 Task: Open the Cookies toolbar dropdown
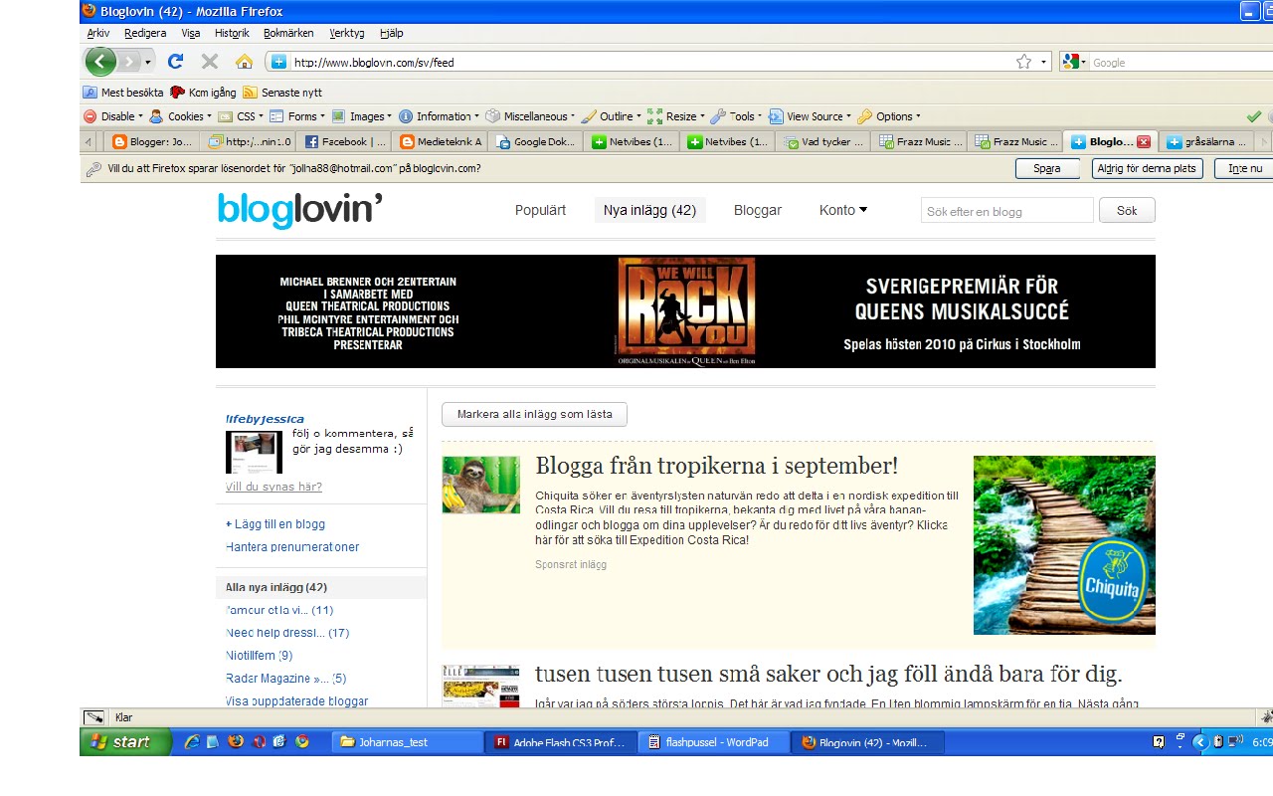click(181, 116)
